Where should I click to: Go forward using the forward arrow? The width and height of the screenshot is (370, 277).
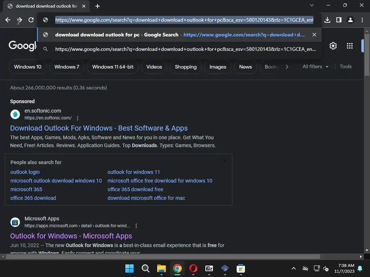click(20, 20)
